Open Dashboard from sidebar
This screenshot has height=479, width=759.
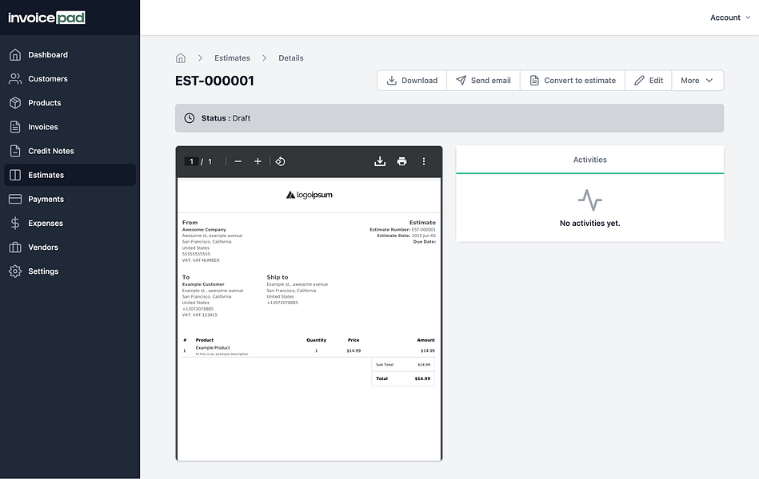[x=70, y=54]
